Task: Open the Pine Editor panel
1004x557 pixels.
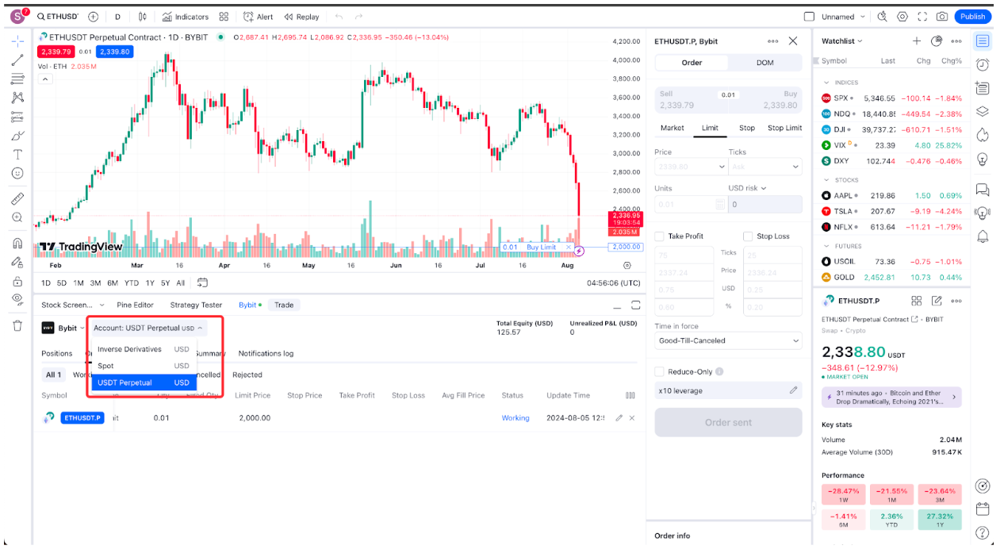Action: click(135, 305)
